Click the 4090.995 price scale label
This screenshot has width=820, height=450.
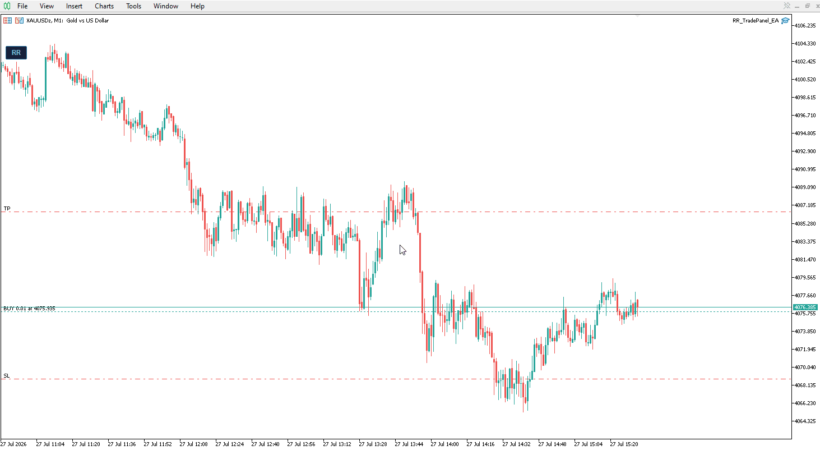805,169
